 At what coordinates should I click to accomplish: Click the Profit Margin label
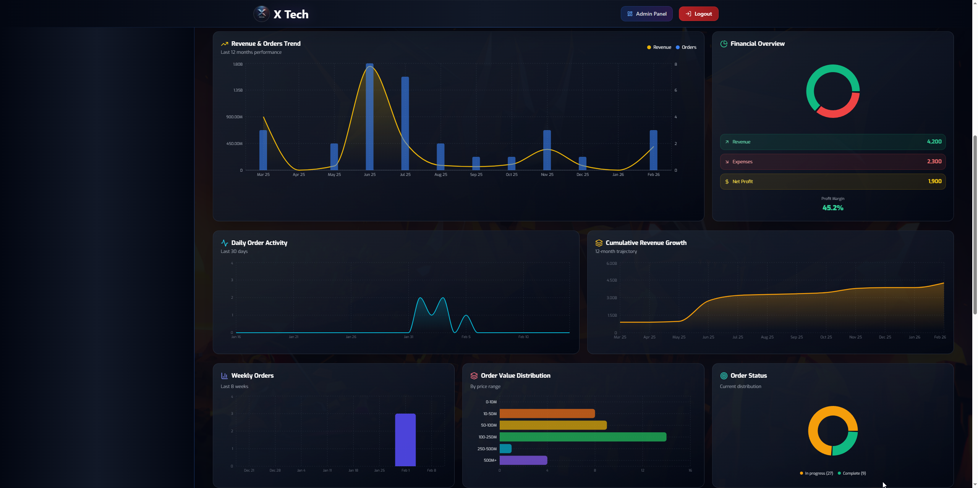click(833, 199)
